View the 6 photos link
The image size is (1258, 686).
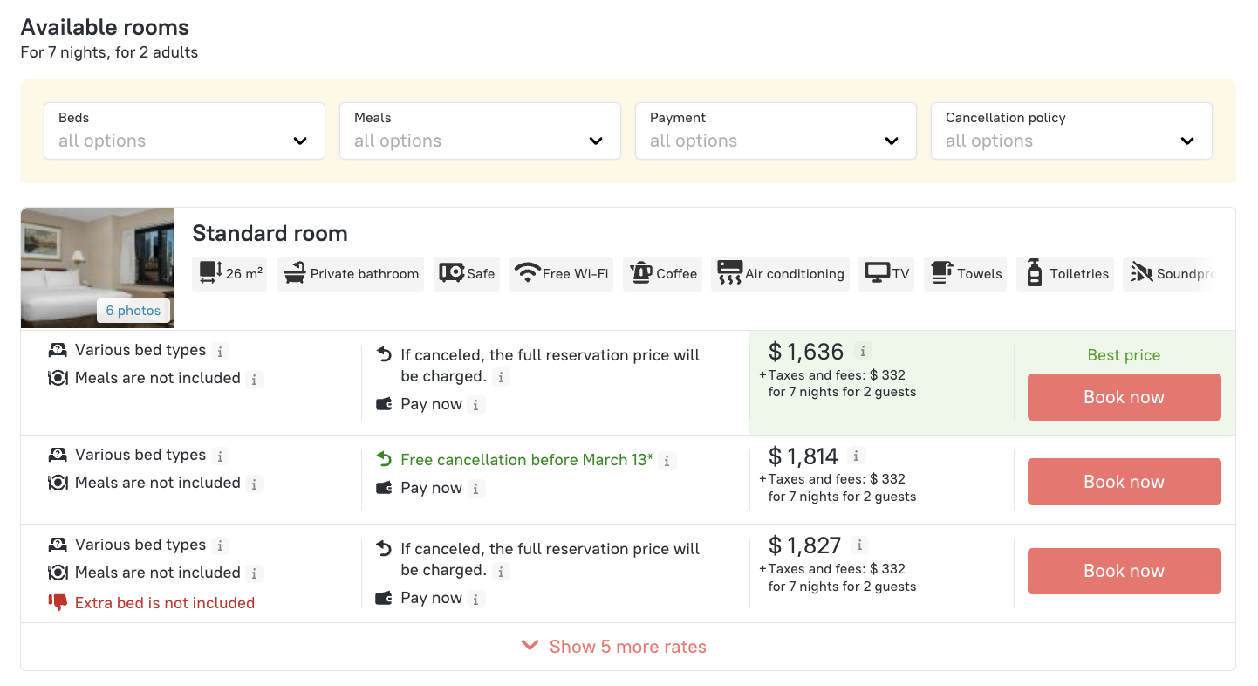point(133,311)
